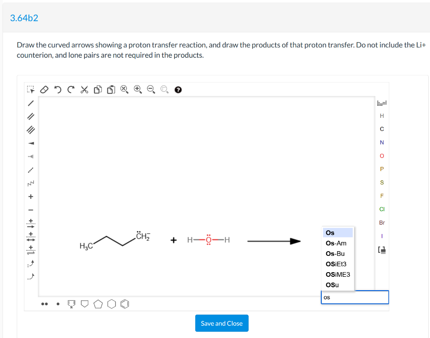Choose OSiEt3 from the suggestion list
This screenshot has width=430, height=338.
point(336,264)
